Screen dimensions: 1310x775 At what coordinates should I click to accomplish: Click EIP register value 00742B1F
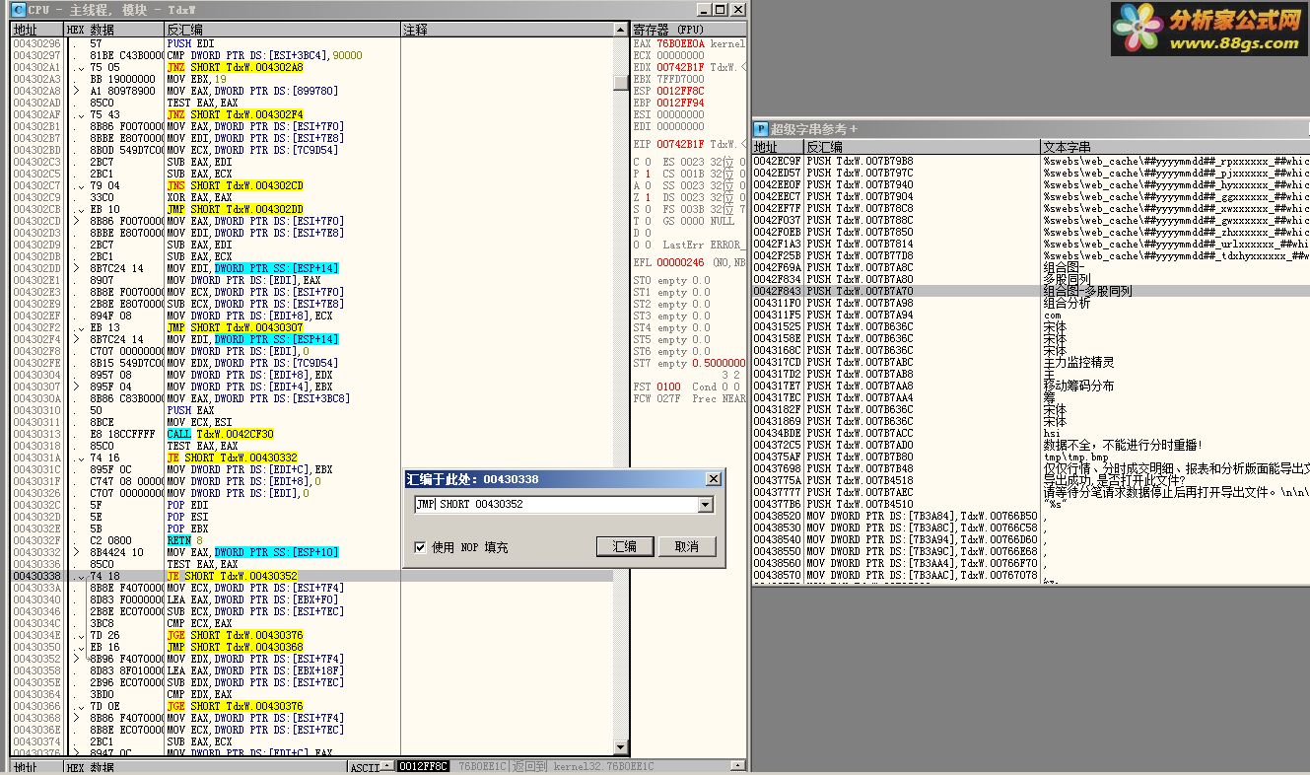pyautogui.click(x=681, y=144)
